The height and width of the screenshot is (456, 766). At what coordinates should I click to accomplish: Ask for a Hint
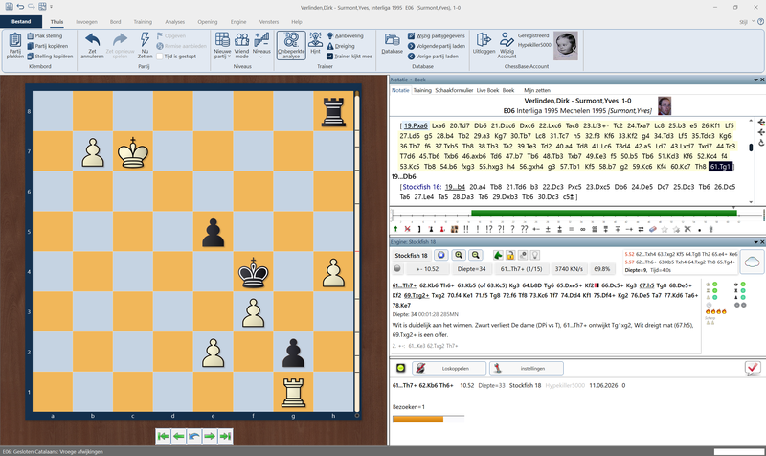click(316, 42)
